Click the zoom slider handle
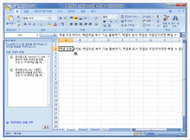This screenshot has width=190, height=140. (168, 133)
